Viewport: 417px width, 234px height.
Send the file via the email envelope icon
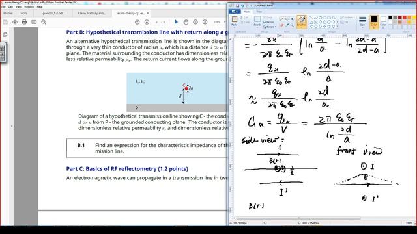point(34,22)
